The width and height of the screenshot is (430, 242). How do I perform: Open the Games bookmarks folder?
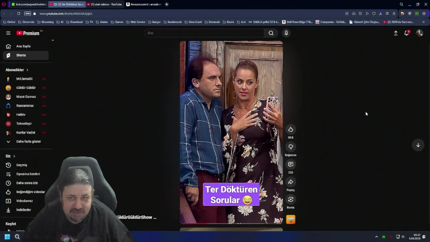[117, 22]
